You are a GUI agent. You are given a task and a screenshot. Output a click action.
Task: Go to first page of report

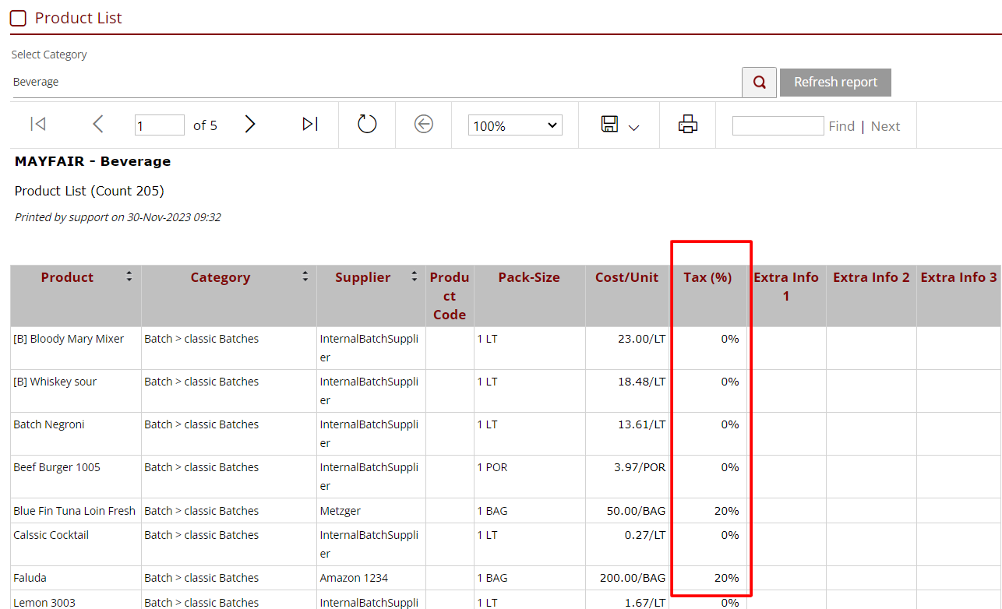point(37,125)
